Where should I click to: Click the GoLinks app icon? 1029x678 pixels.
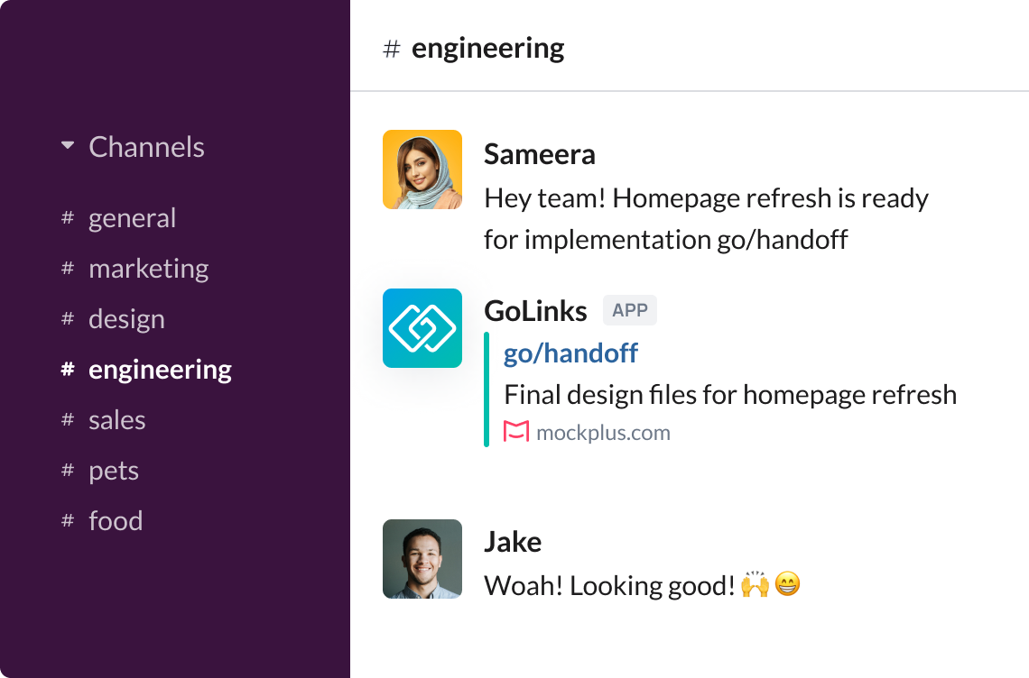(422, 328)
